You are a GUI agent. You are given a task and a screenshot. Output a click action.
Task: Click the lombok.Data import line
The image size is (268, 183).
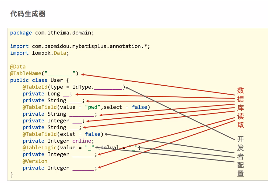click(x=40, y=53)
